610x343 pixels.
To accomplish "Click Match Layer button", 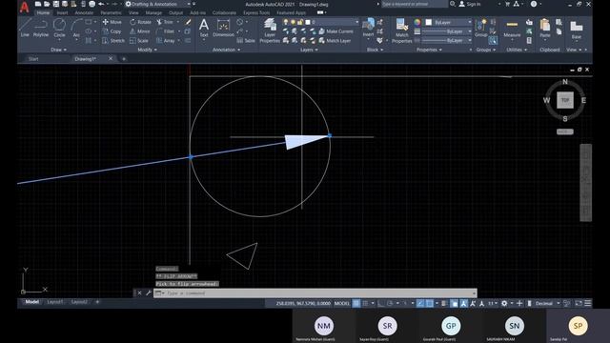I will 335,40.
